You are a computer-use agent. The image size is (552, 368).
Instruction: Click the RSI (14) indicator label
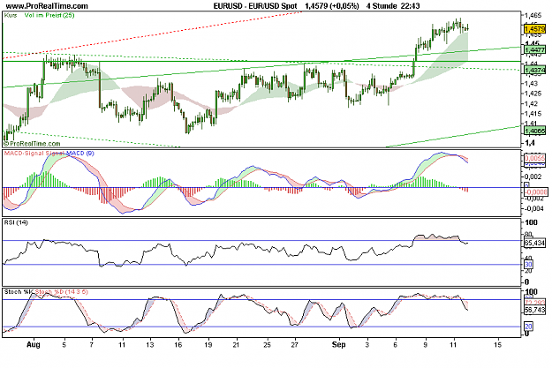click(x=16, y=222)
